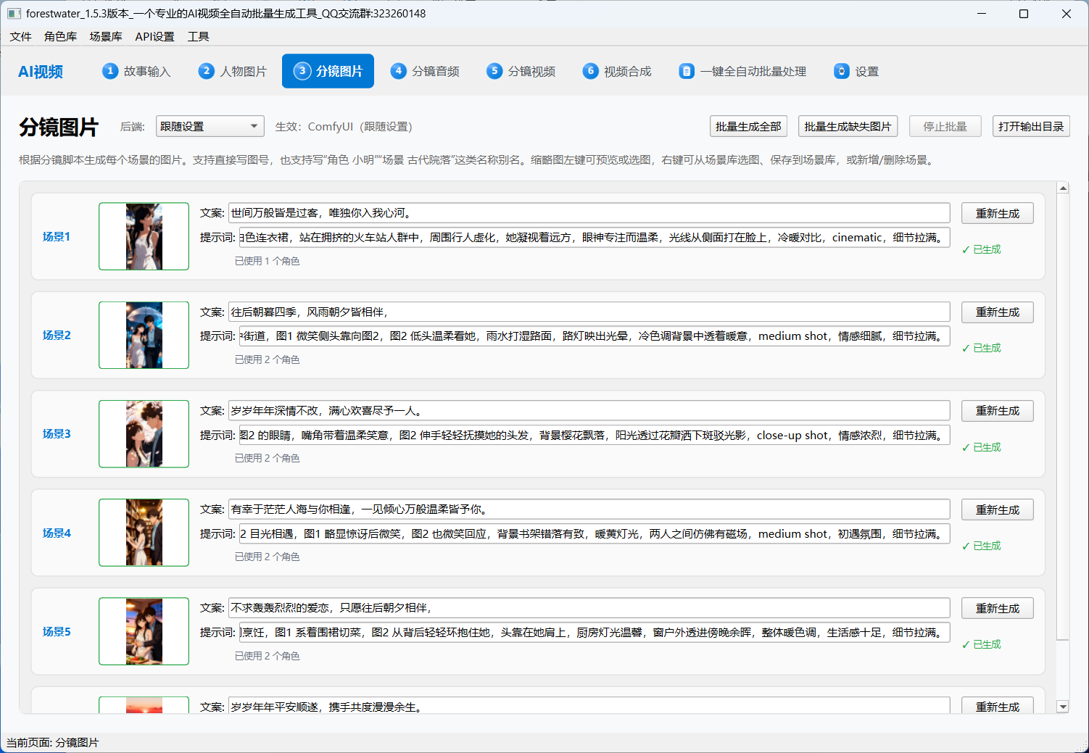Regenerate image for 场景1

[998, 213]
